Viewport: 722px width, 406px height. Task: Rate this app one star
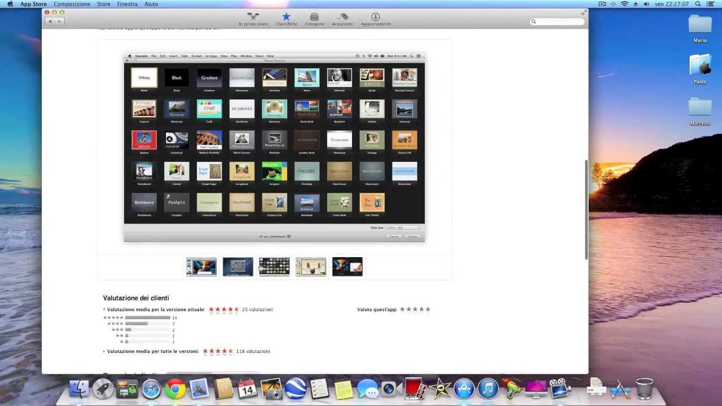(x=402, y=309)
